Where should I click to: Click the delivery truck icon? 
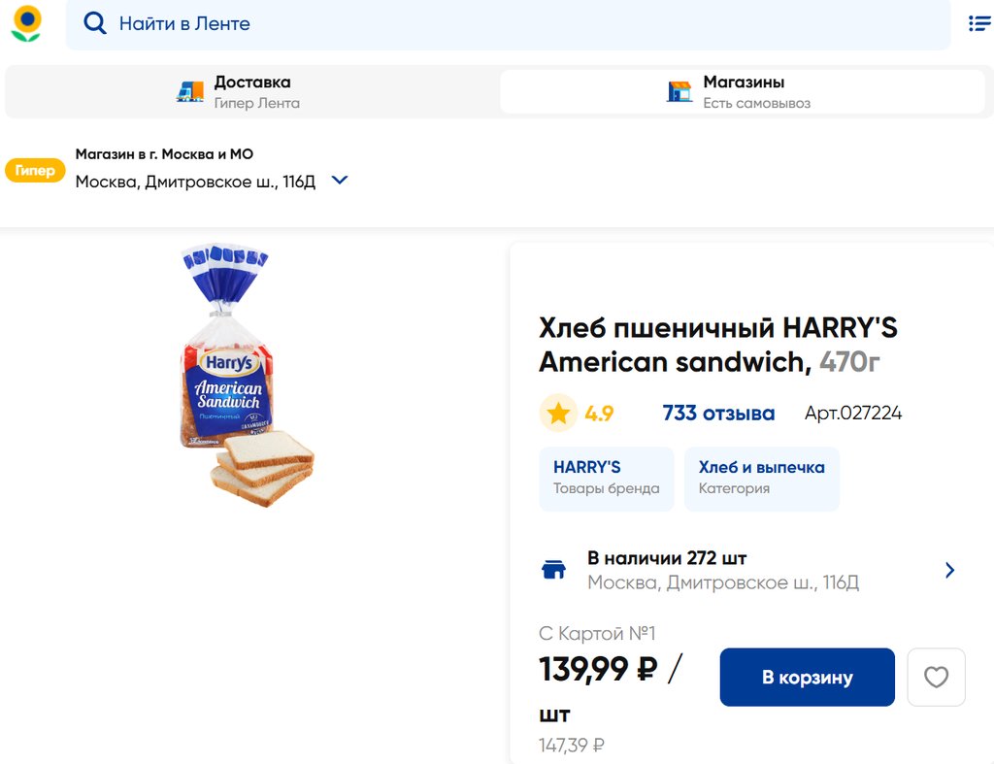coord(190,91)
